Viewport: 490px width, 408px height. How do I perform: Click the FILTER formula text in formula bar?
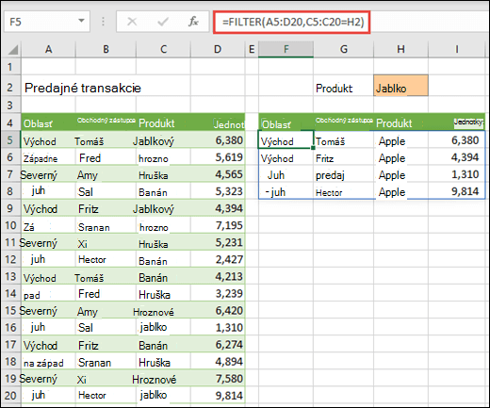point(293,22)
